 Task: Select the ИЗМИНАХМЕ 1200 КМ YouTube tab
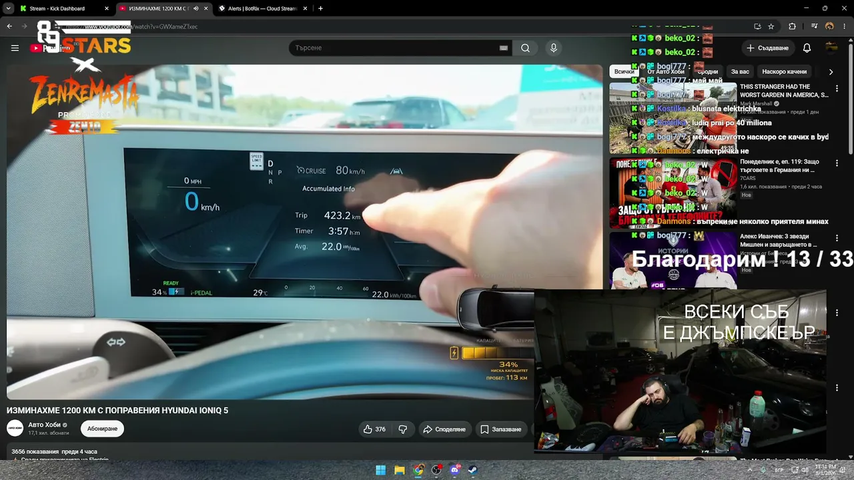tap(164, 9)
